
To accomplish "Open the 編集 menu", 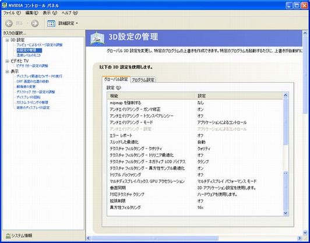I will point(31,13).
